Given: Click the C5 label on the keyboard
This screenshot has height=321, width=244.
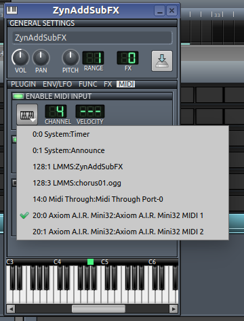Looking at the screenshot, I should [104, 262].
